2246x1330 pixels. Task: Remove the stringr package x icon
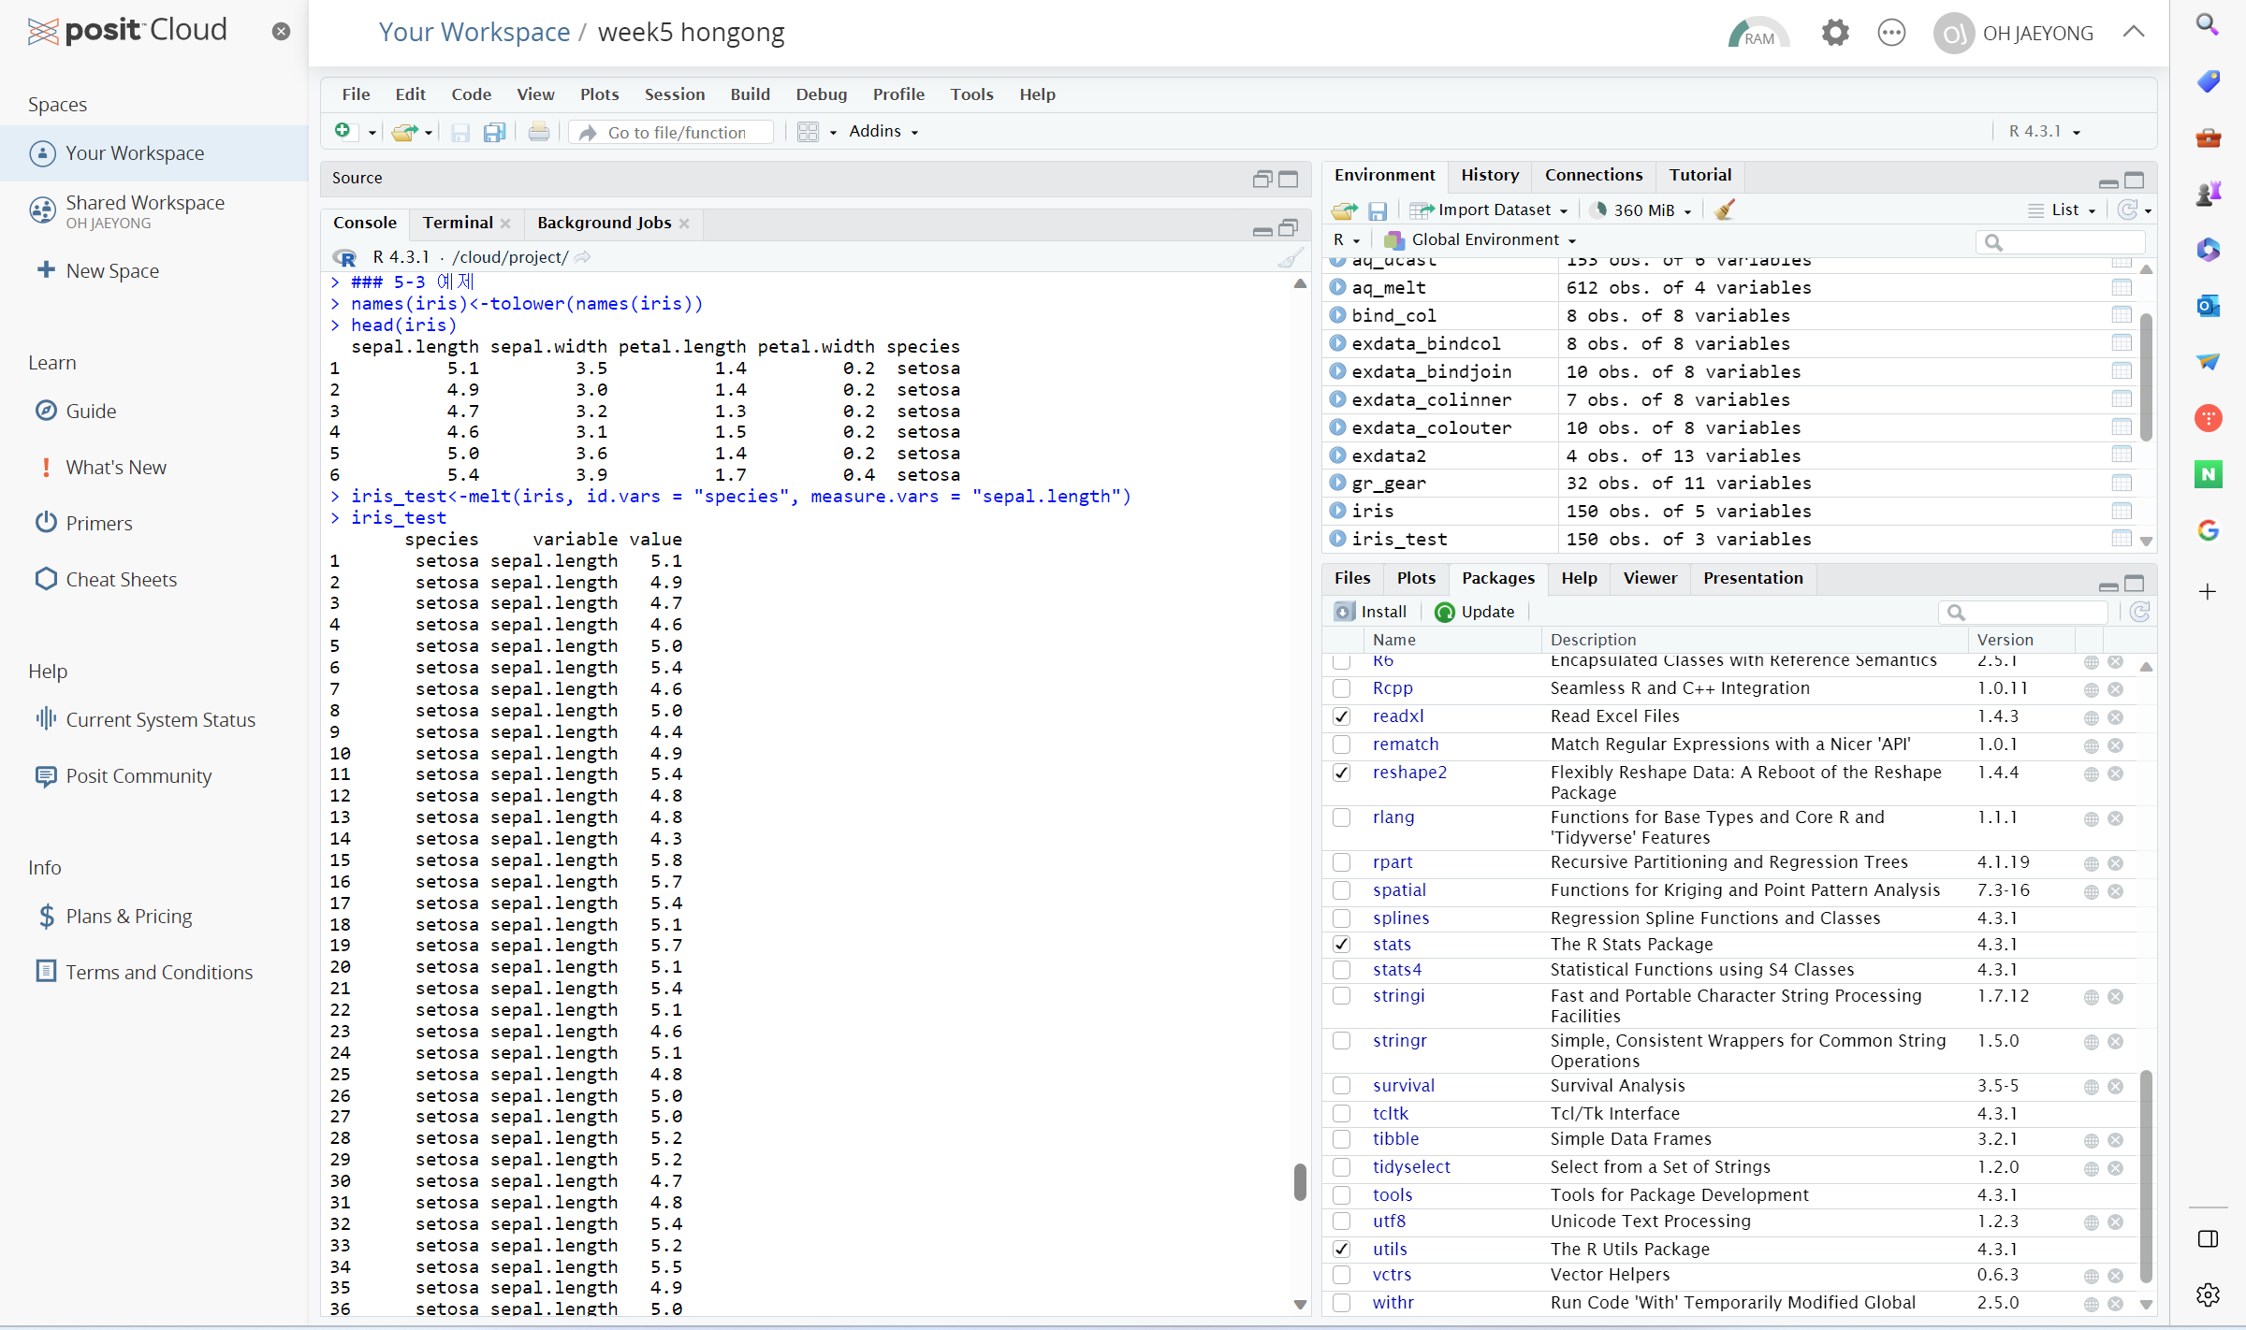point(2115,1042)
